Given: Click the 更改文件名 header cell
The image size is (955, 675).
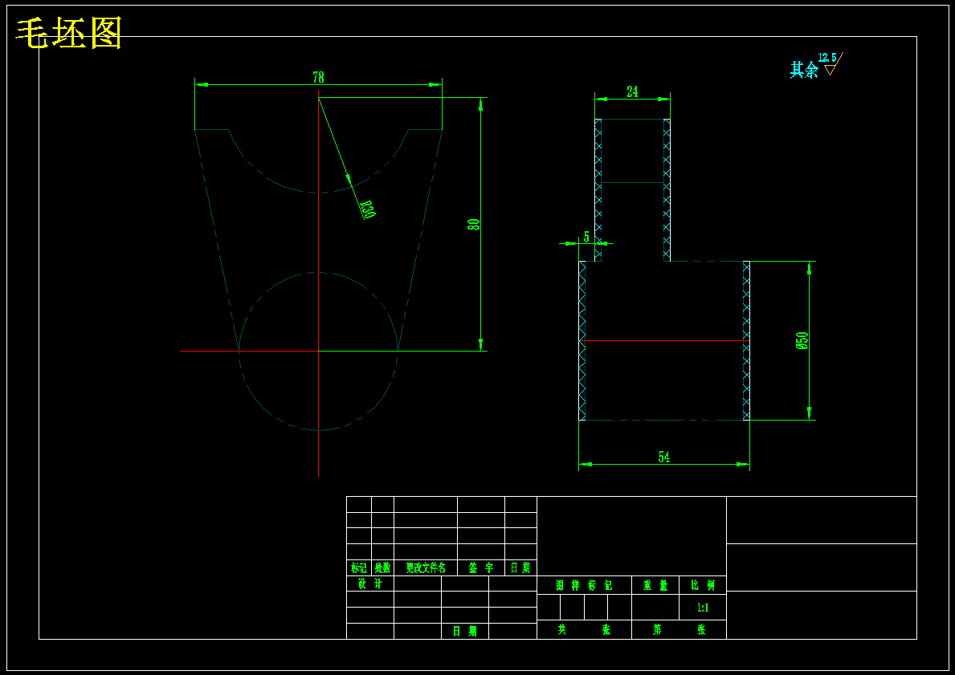Looking at the screenshot, I should click(x=426, y=568).
